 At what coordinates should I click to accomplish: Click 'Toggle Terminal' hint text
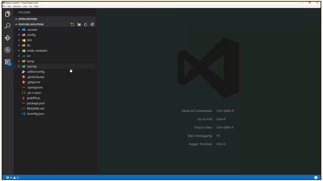coord(200,144)
